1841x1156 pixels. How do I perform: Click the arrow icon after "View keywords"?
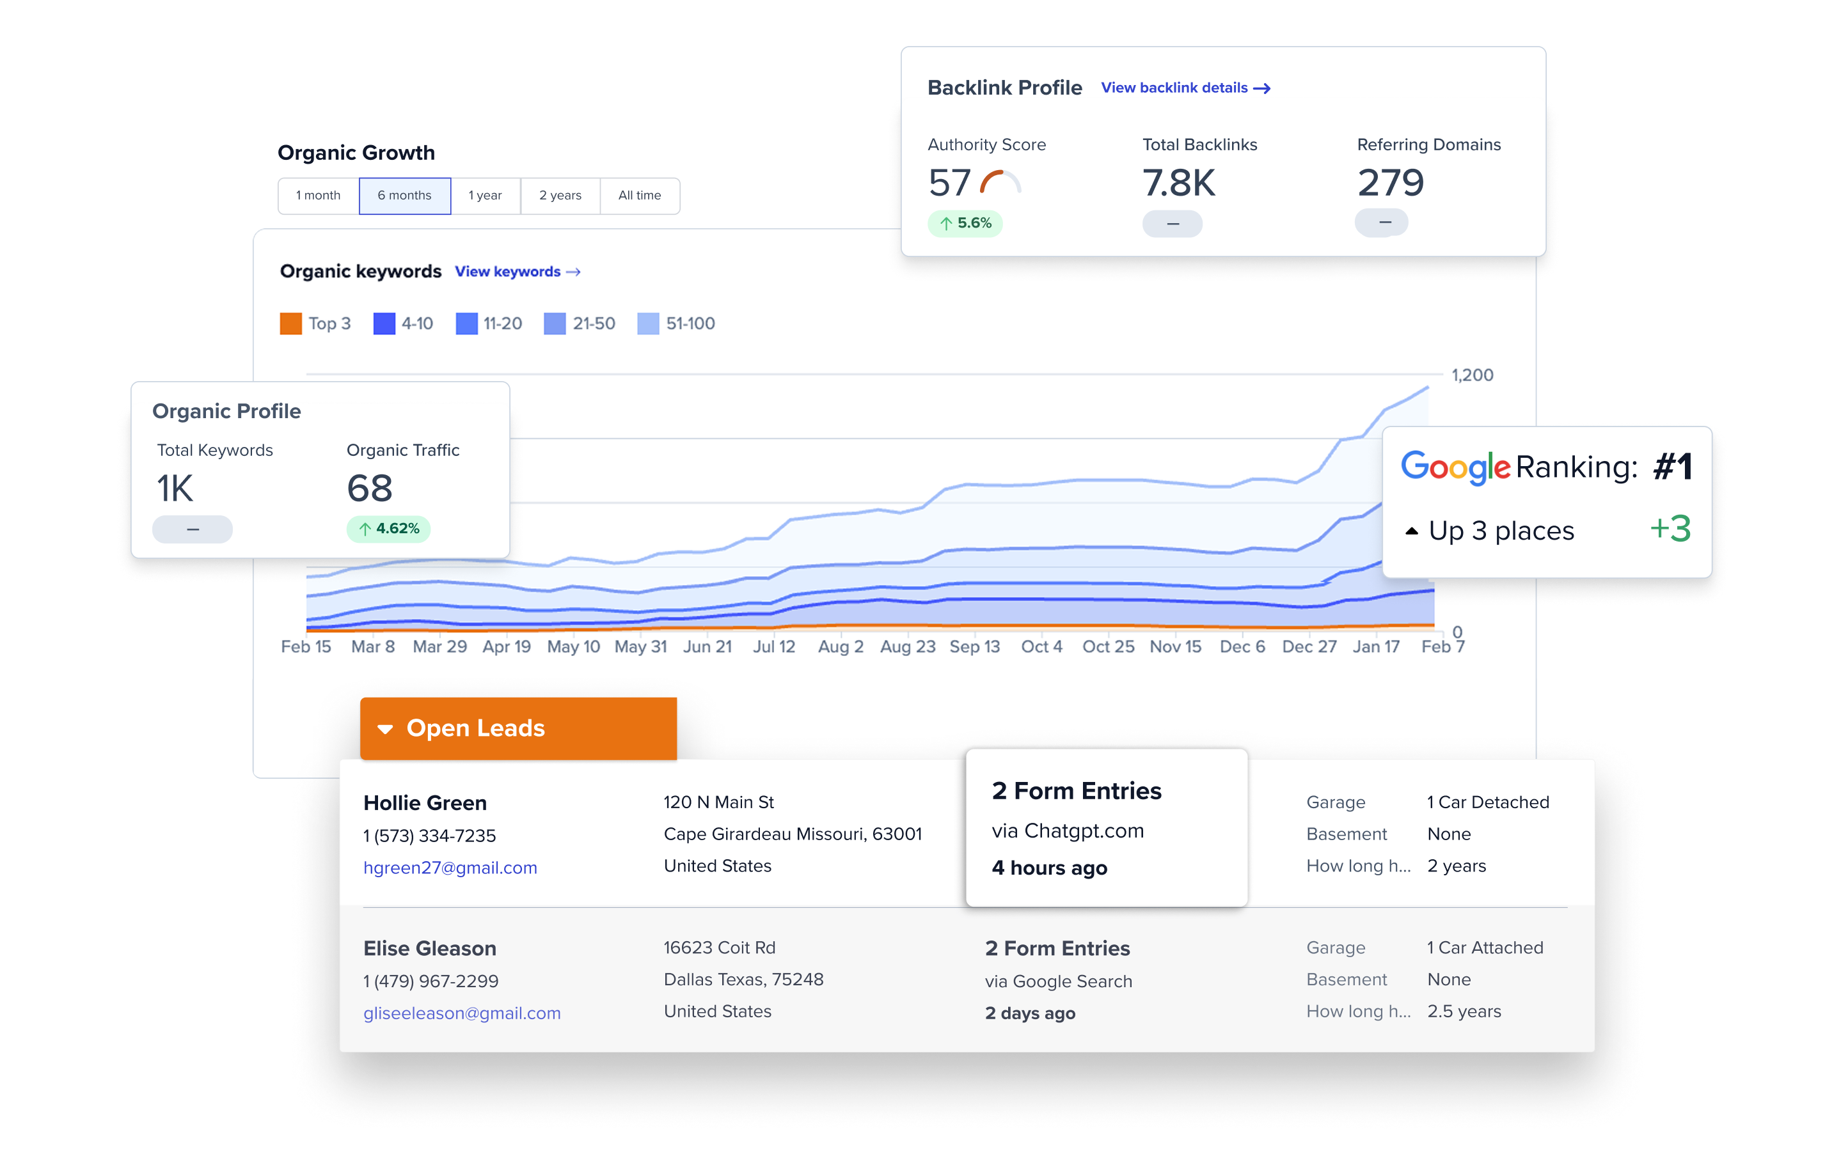[x=573, y=271]
